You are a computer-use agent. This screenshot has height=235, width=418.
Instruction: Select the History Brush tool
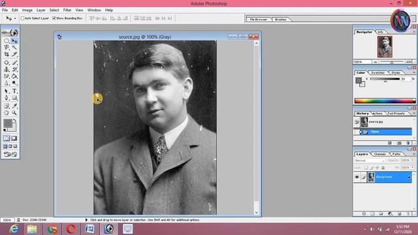coord(14,69)
